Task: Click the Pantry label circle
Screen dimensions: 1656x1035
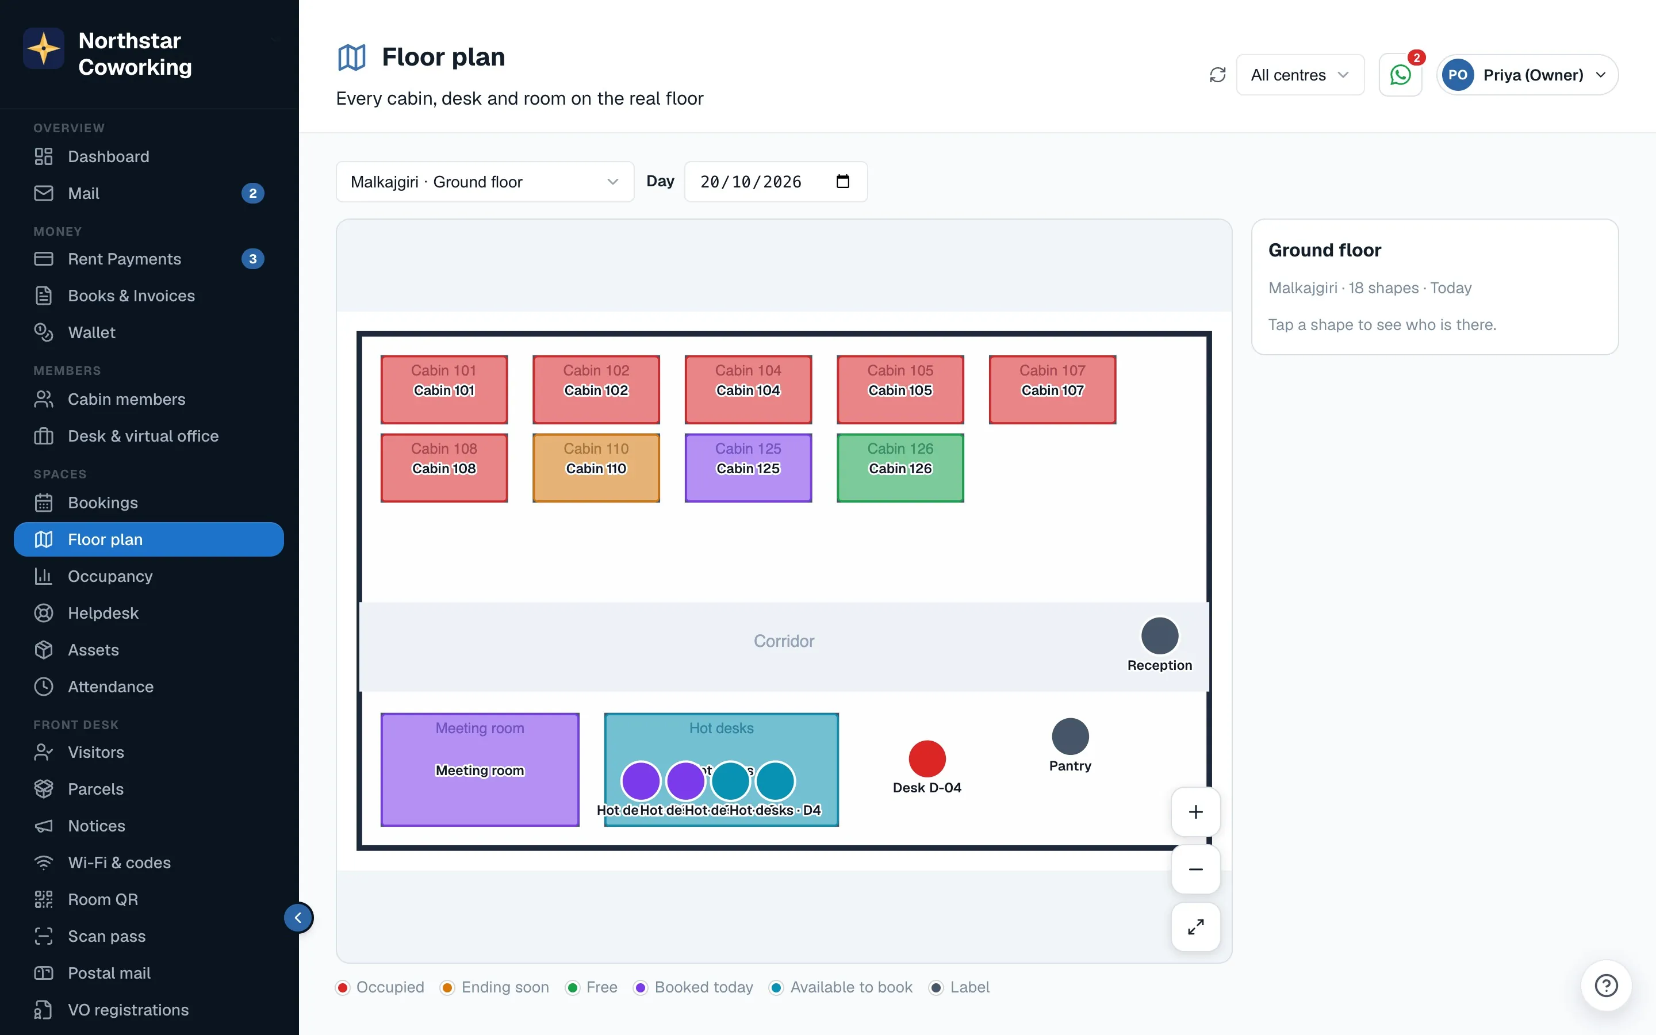Action: [1070, 737]
